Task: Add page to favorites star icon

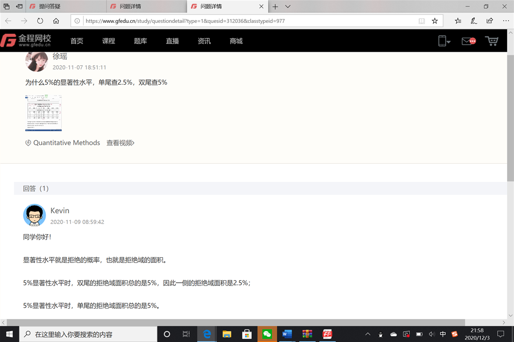Action: [x=435, y=21]
